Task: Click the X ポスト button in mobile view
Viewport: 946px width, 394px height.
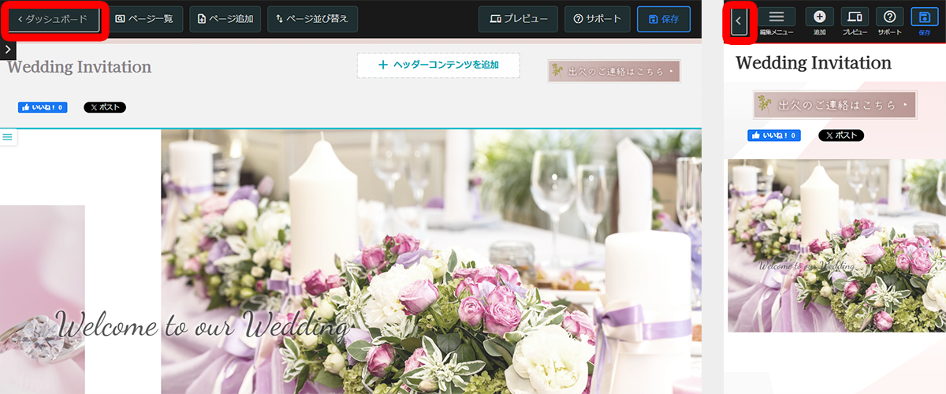Action: (x=841, y=136)
